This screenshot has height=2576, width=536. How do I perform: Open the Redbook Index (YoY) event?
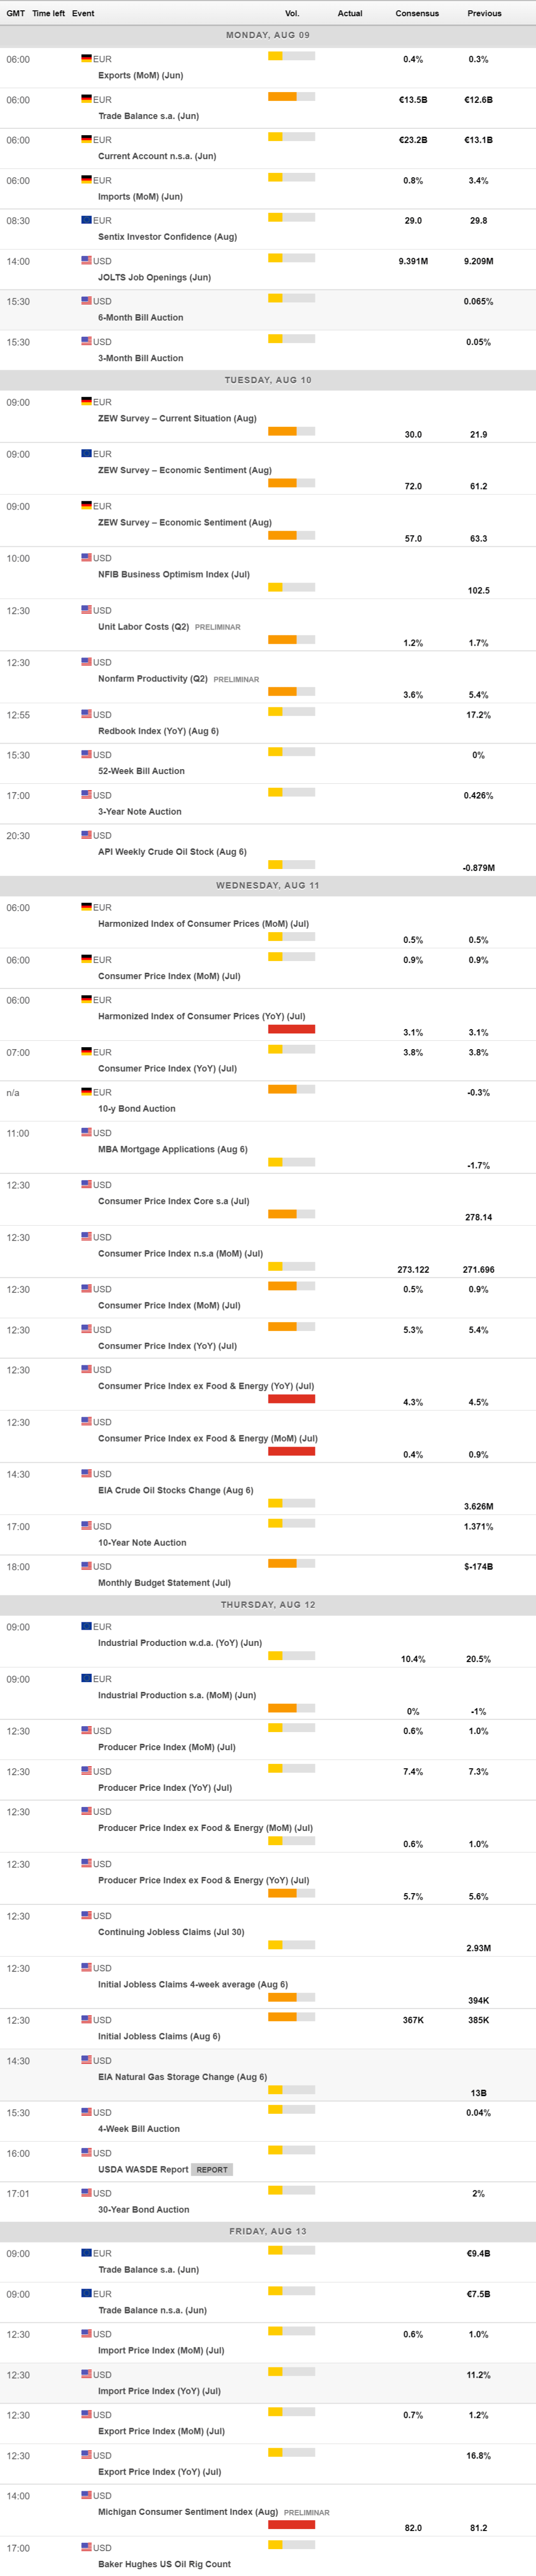(x=157, y=731)
